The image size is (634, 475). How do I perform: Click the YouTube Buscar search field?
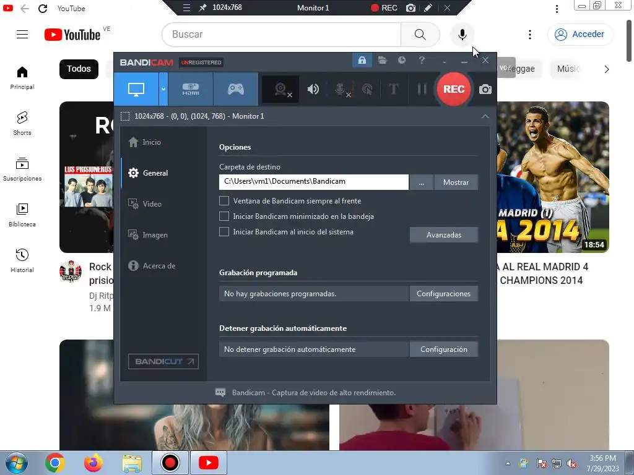pyautogui.click(x=282, y=35)
